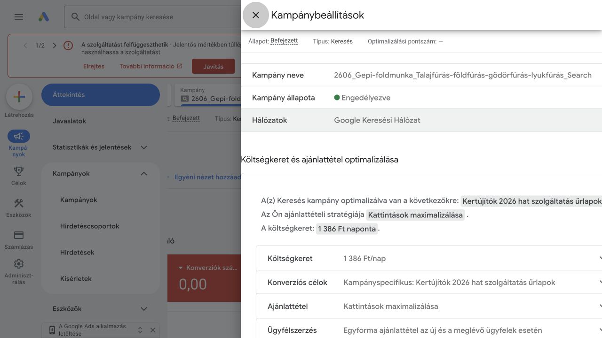Viewport: 602px width, 338px height.
Task: Click the Hálózatok row
Action: 421,120
